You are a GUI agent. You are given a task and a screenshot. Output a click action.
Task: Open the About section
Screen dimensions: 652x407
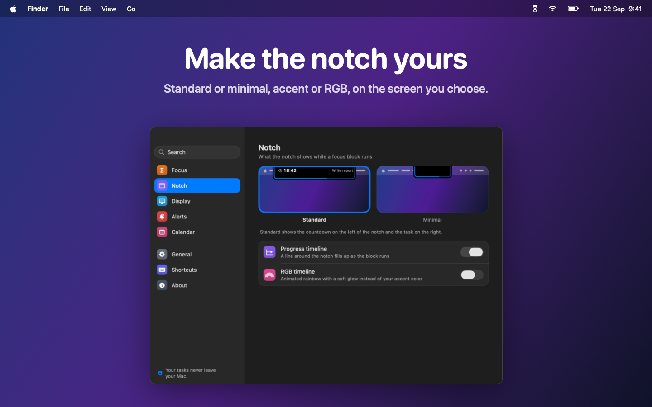197,285
